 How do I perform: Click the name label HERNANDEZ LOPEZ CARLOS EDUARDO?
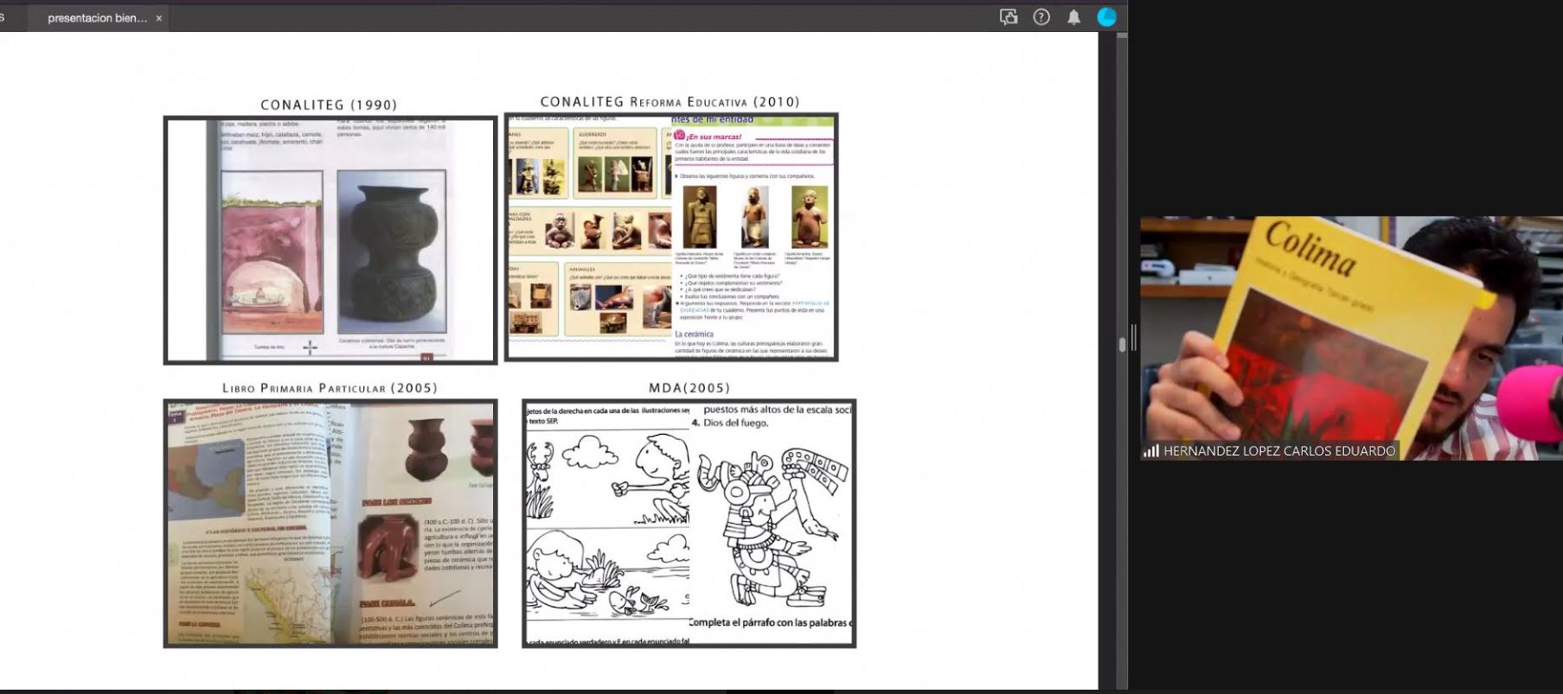(1279, 450)
